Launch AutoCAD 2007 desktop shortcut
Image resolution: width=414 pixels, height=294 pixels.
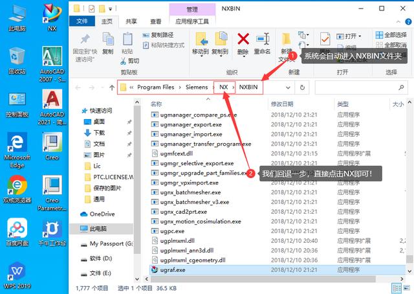(x=52, y=63)
